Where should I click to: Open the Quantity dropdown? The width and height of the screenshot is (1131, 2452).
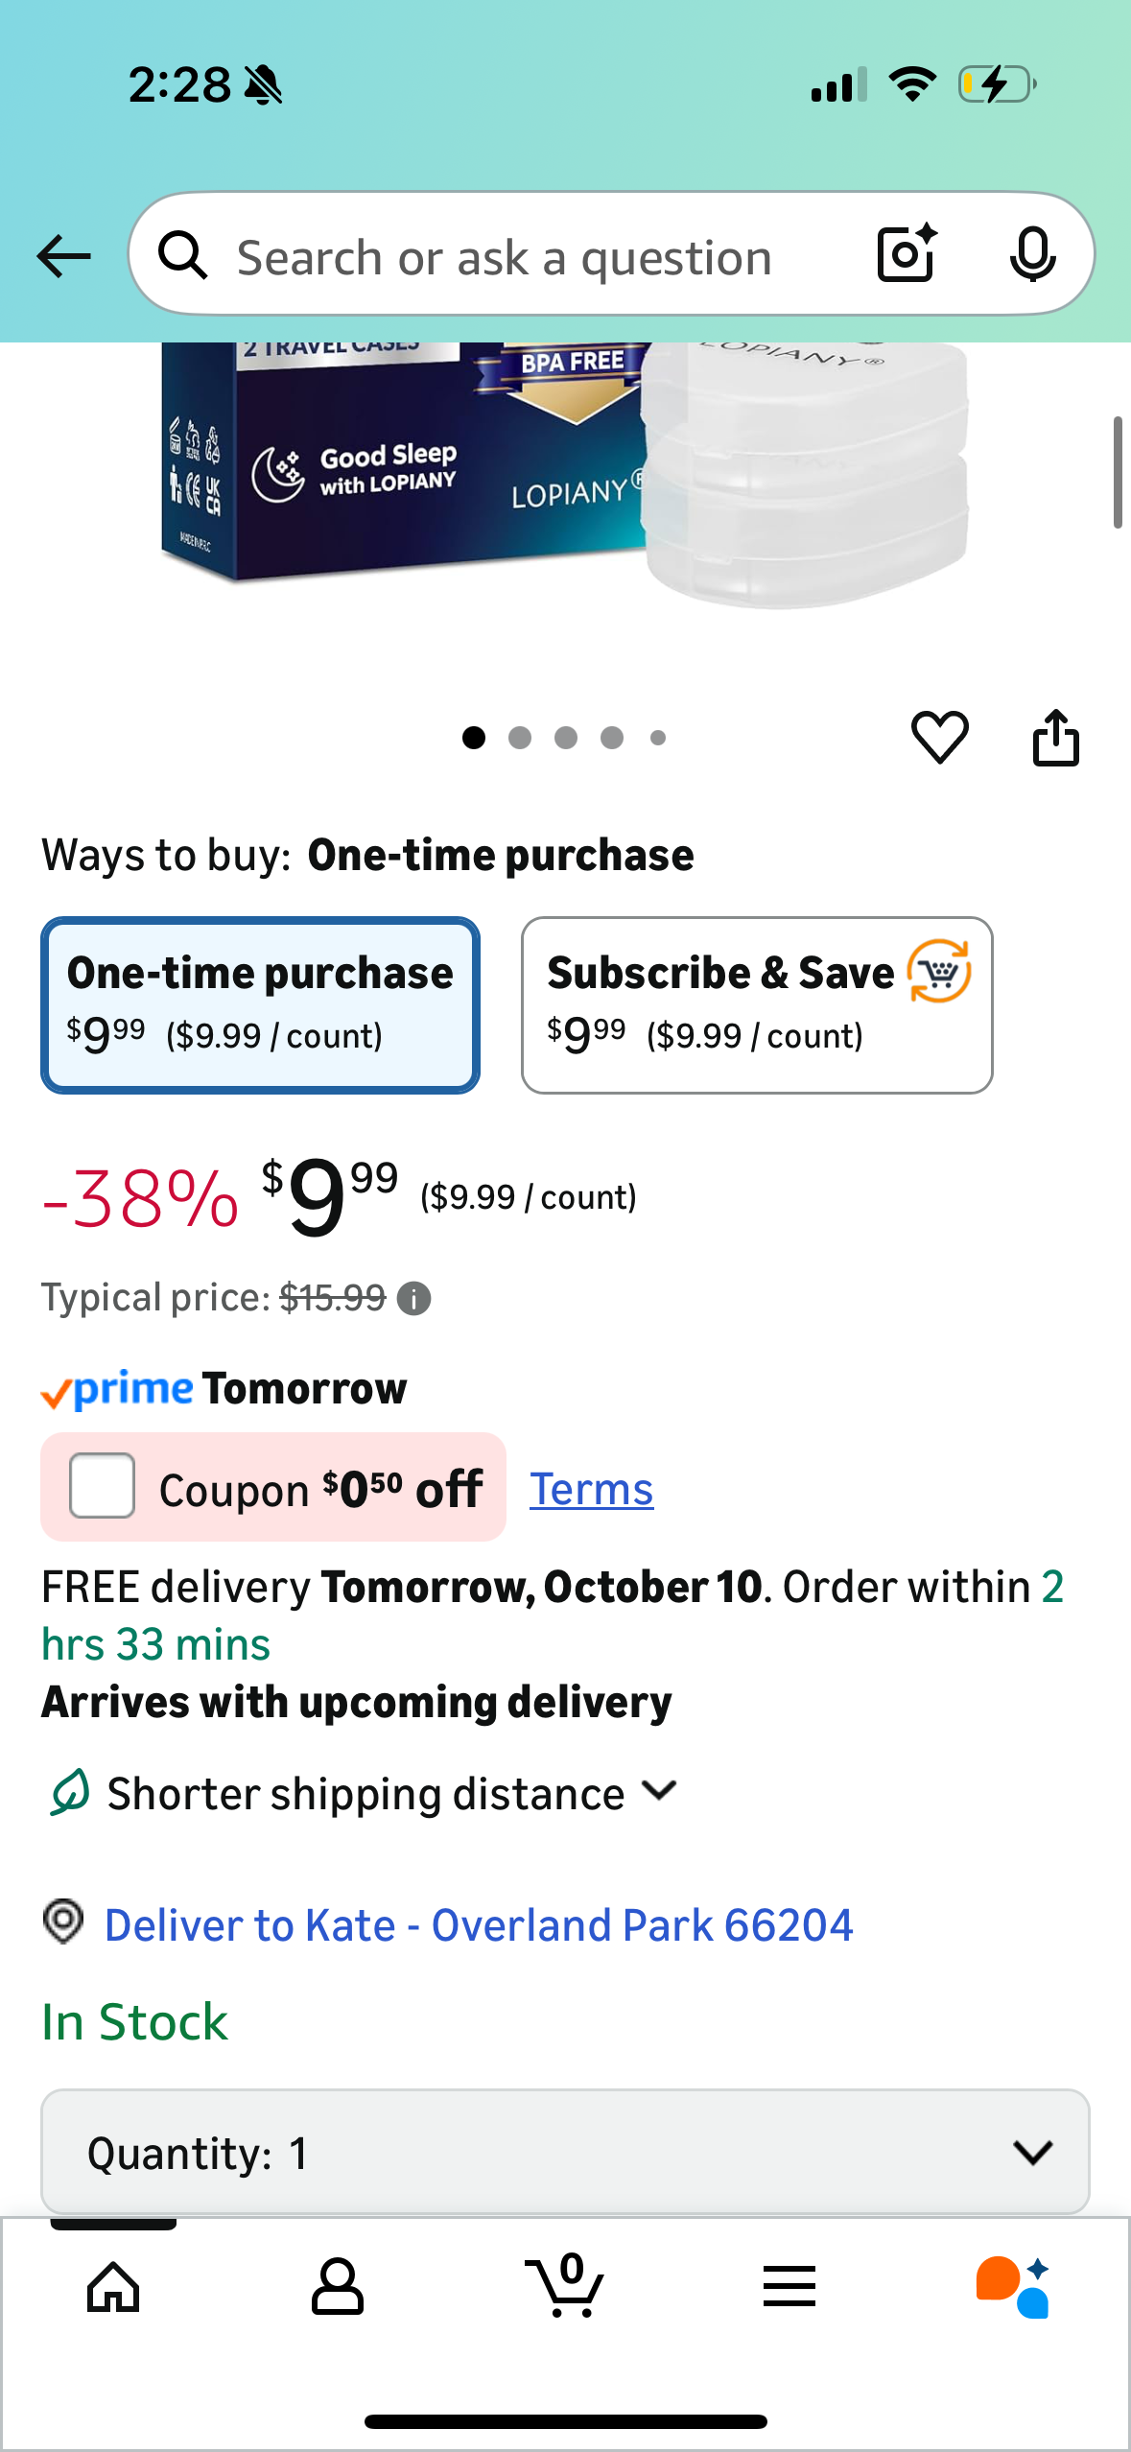coord(565,2152)
